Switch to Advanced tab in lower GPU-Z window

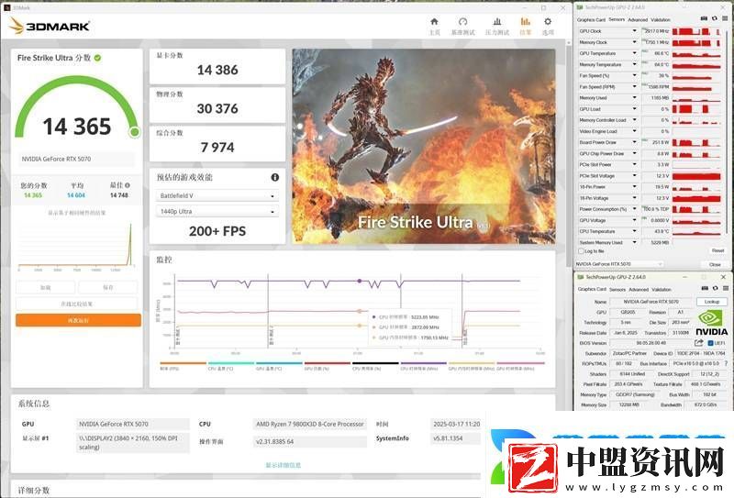pos(639,289)
